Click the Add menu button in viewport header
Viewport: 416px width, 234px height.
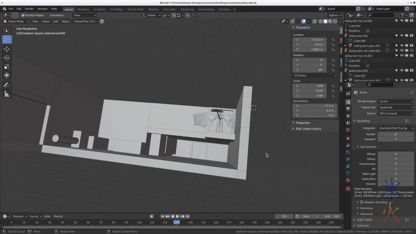pos(55,21)
